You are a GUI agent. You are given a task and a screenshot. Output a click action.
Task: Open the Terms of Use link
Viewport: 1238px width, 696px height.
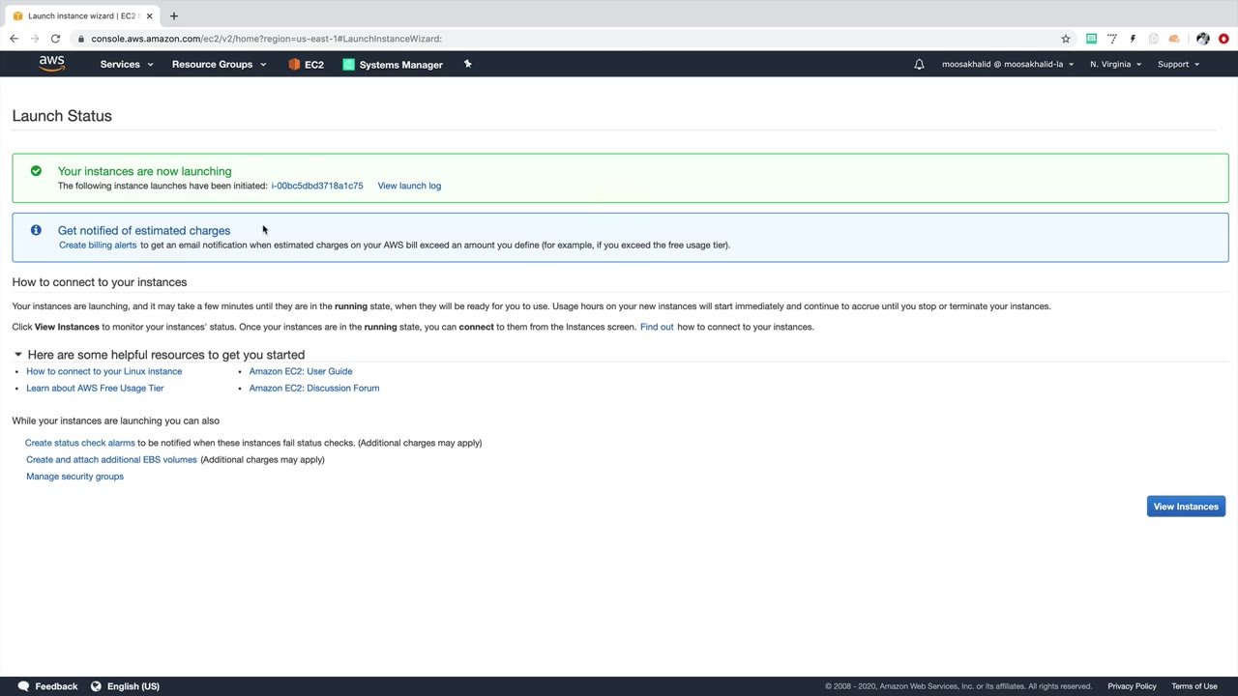[x=1194, y=686]
